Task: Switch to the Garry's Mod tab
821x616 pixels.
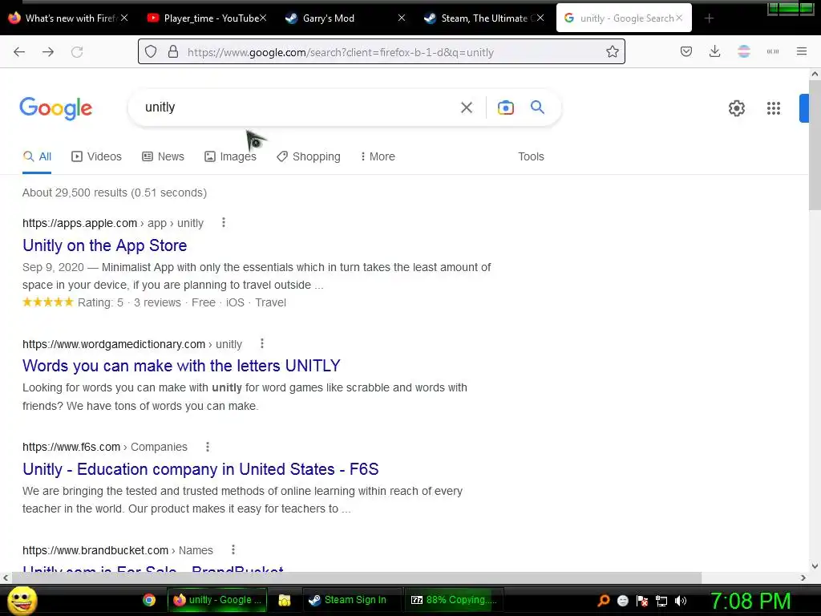Action: tap(345, 18)
